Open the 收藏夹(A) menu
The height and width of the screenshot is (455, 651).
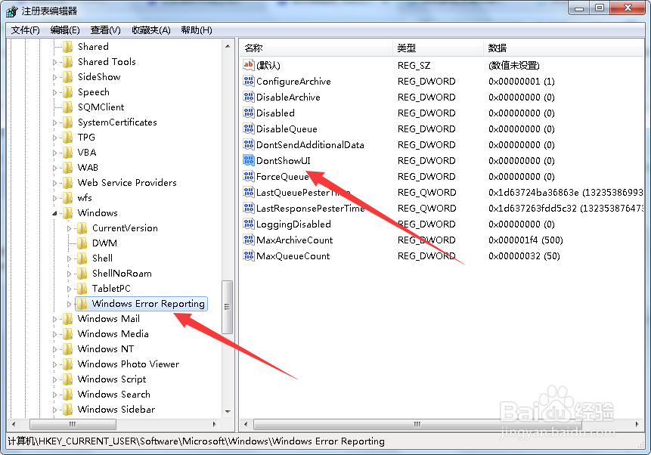pyautogui.click(x=151, y=30)
